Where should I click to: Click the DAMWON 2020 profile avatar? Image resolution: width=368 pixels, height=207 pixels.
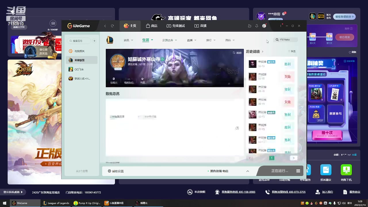point(118,62)
